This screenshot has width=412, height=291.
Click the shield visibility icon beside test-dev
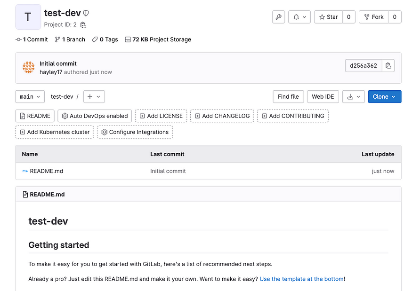point(86,13)
